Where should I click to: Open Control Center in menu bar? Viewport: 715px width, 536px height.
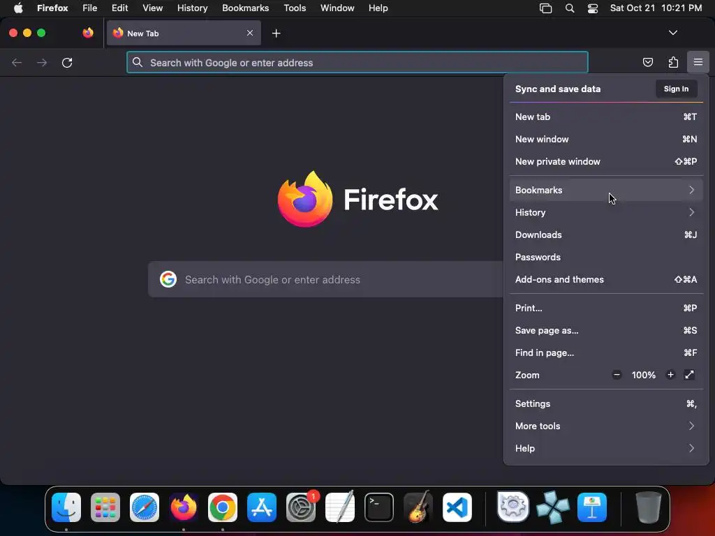[x=592, y=8]
